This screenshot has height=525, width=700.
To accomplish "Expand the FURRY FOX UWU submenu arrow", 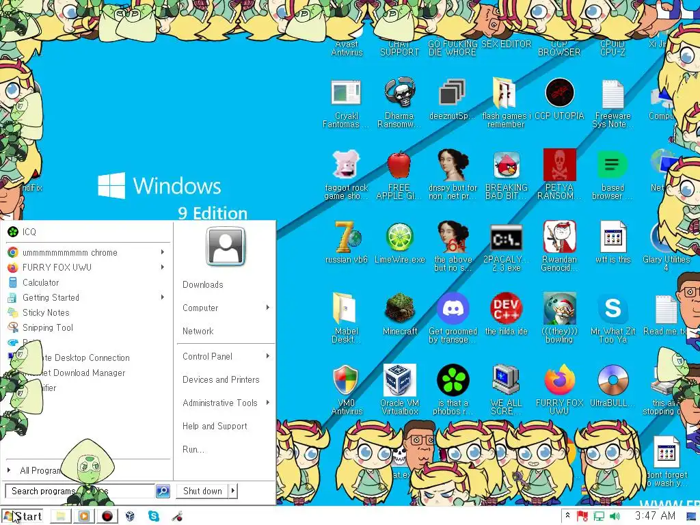I will [163, 267].
